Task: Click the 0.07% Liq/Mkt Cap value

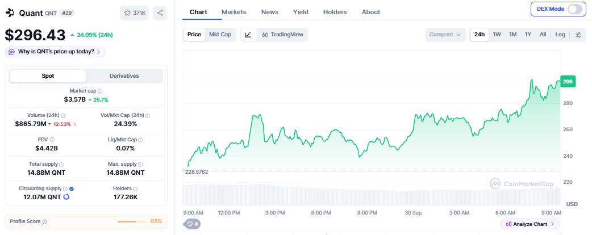Action: click(x=126, y=148)
